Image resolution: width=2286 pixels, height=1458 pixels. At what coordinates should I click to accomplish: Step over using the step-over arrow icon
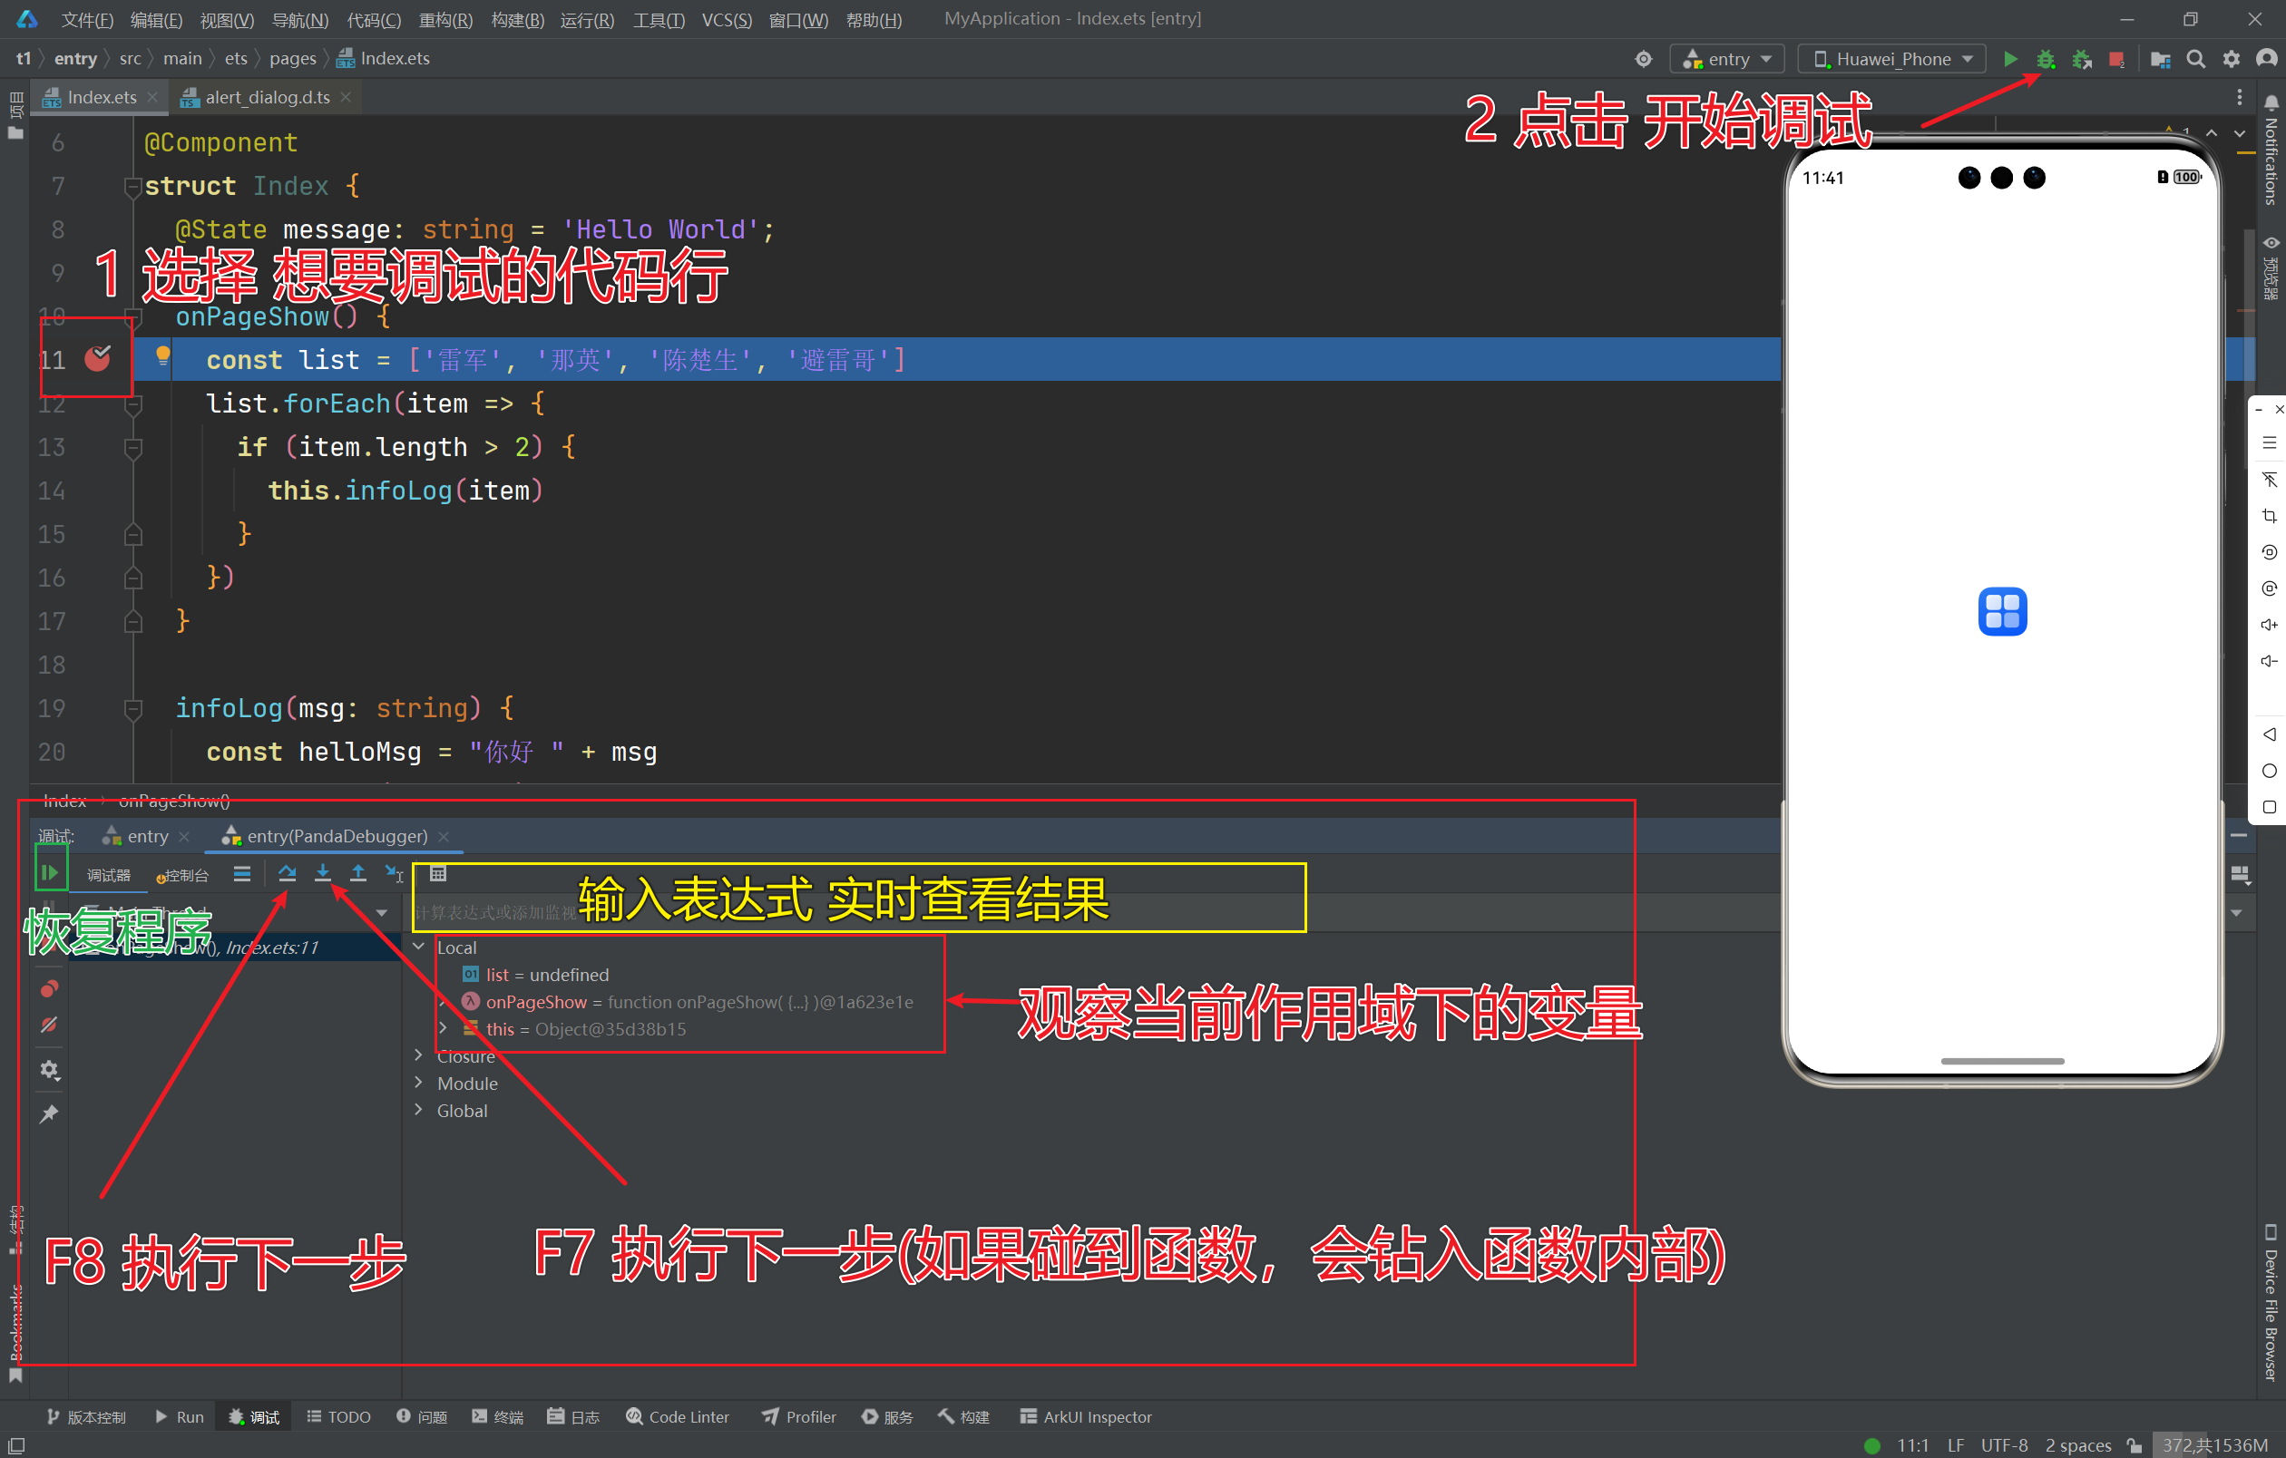point(288,875)
